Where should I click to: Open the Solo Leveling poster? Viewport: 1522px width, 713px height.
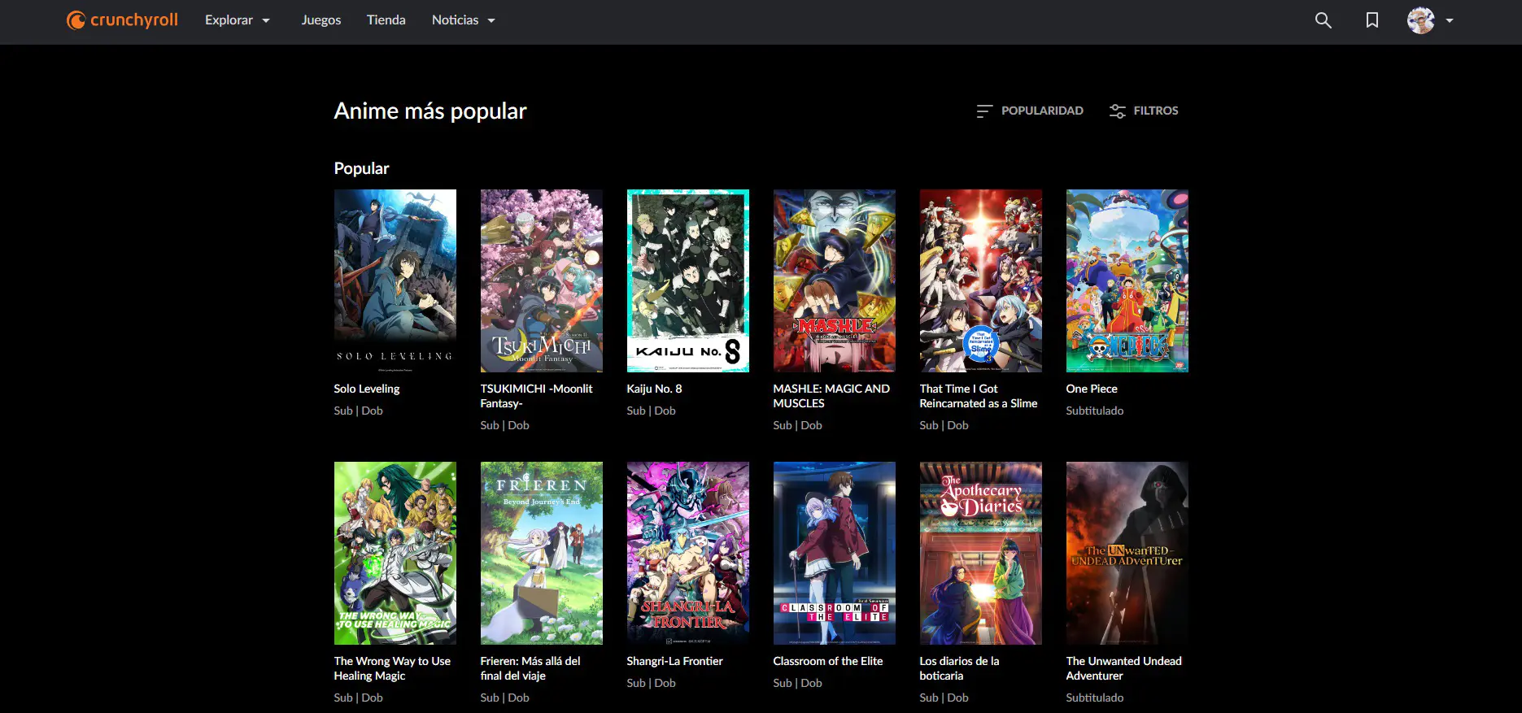coord(395,280)
